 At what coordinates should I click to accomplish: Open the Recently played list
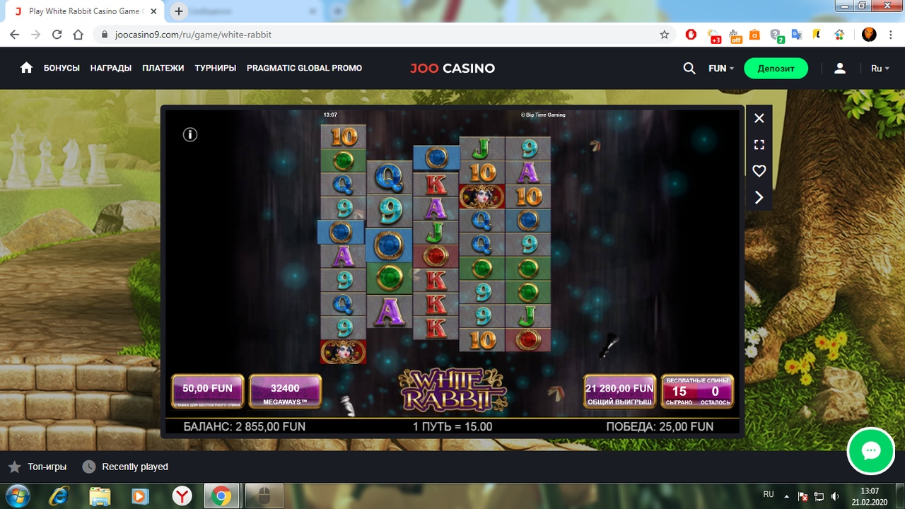pyautogui.click(x=126, y=467)
